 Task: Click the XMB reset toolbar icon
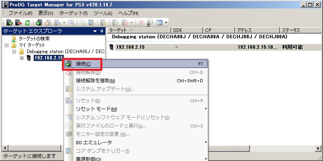click(x=71, y=23)
